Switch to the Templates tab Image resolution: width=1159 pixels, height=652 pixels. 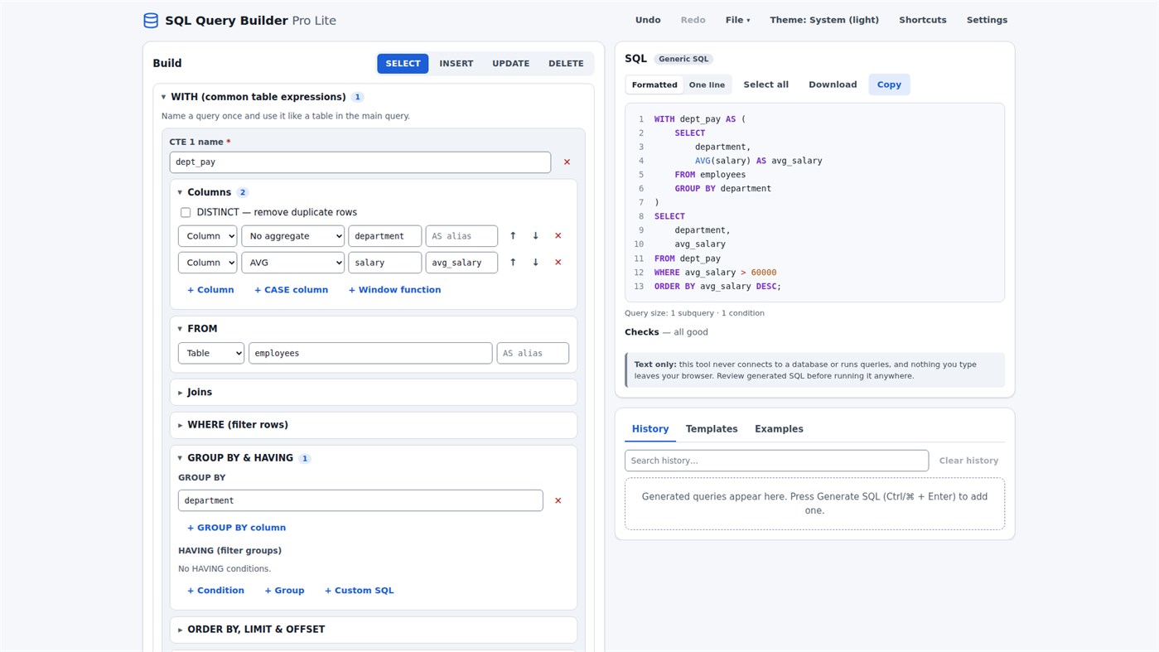[712, 429]
